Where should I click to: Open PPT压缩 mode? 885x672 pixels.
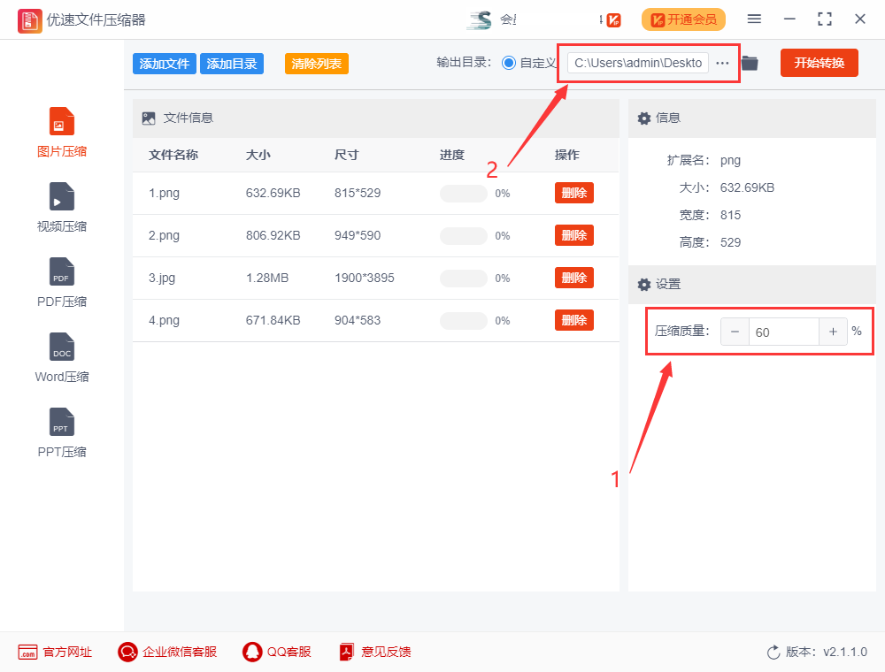[x=61, y=433]
